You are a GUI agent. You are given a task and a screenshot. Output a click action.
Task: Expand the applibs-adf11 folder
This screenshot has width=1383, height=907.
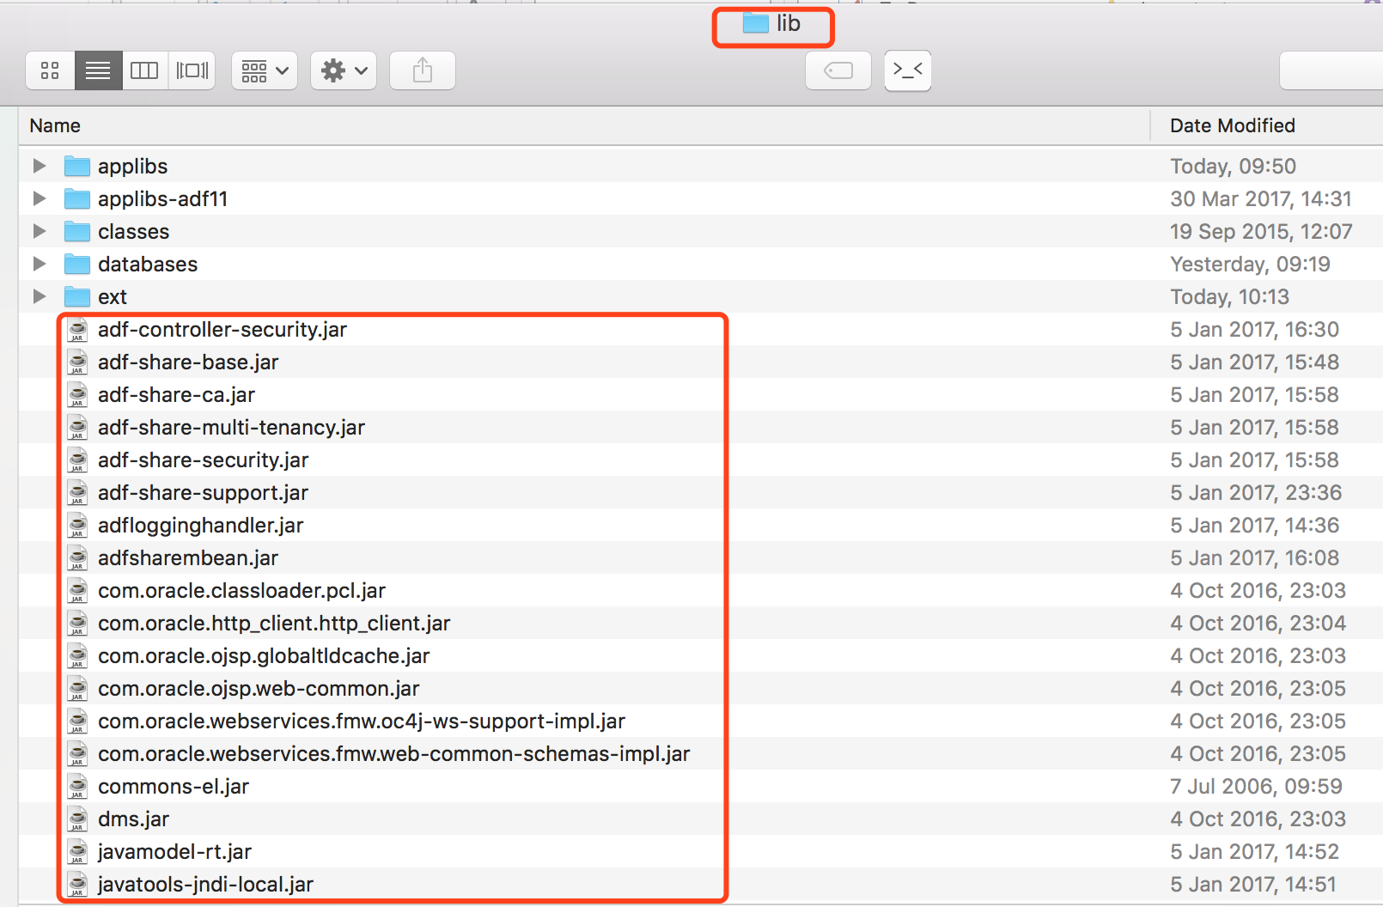tap(40, 198)
